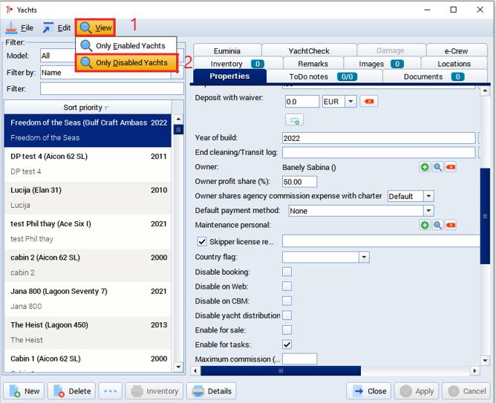This screenshot has width=496, height=403.
Task: Select Cabin 1 (Aicon 62 SL) row
Action: point(88,361)
